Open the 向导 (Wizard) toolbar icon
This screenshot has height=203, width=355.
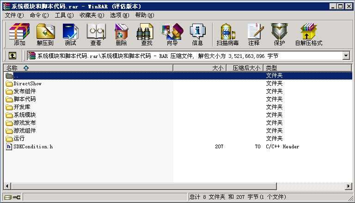(x=172, y=34)
